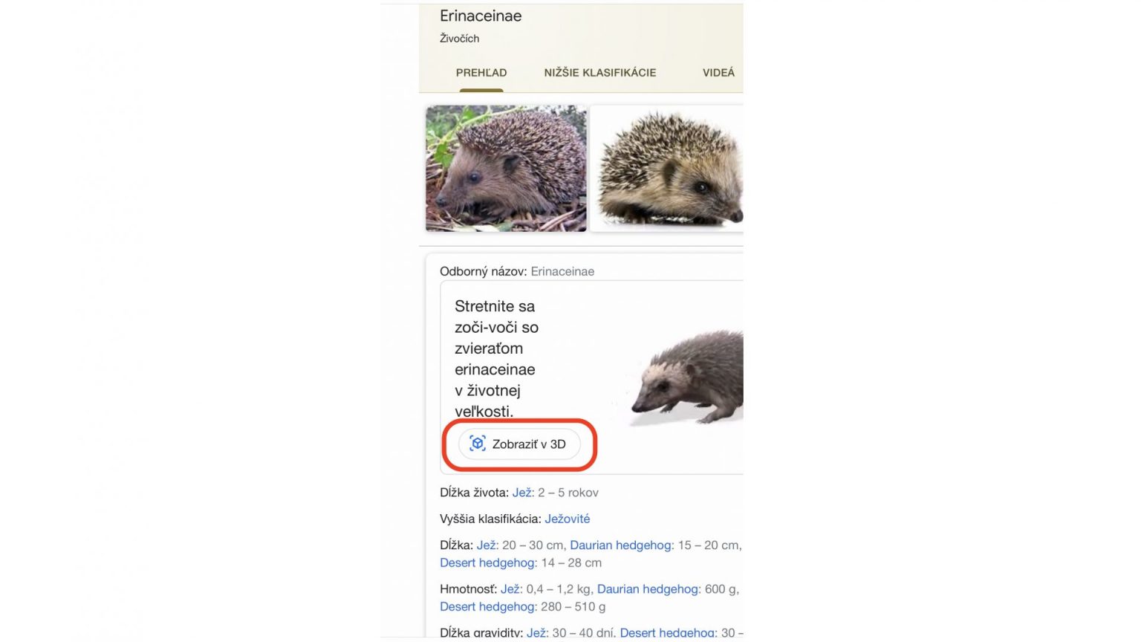The height and width of the screenshot is (642, 1141).
Task: Open Daurian hedgehog link beside 15 – 20 cm
Action: pyautogui.click(x=620, y=545)
